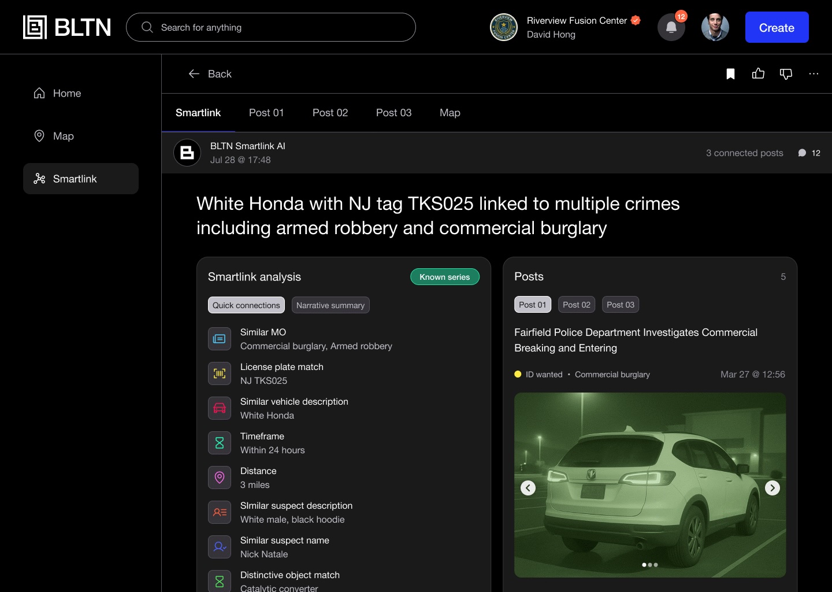
Task: Click the thumbs down icon
Action: pos(786,74)
